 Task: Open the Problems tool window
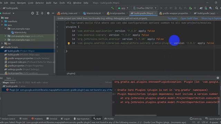pos(37,119)
